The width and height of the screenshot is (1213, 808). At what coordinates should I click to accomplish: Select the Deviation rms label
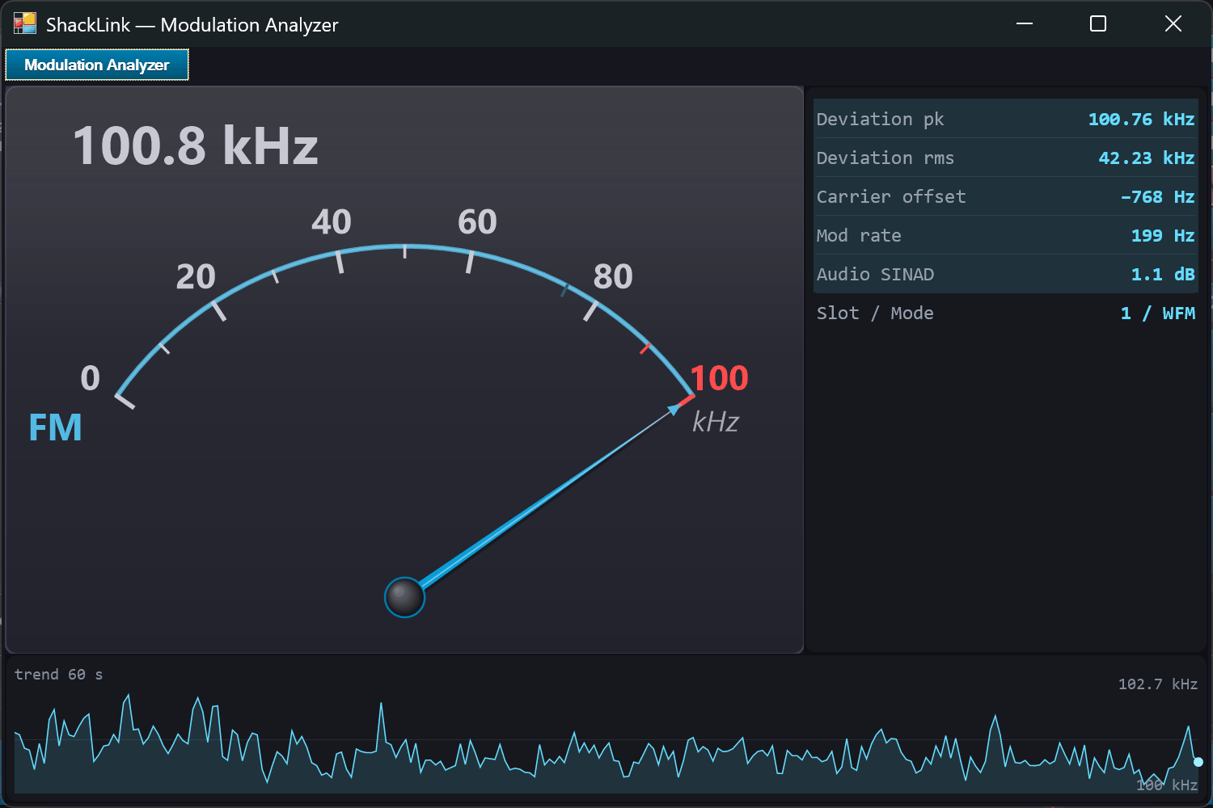click(x=885, y=158)
